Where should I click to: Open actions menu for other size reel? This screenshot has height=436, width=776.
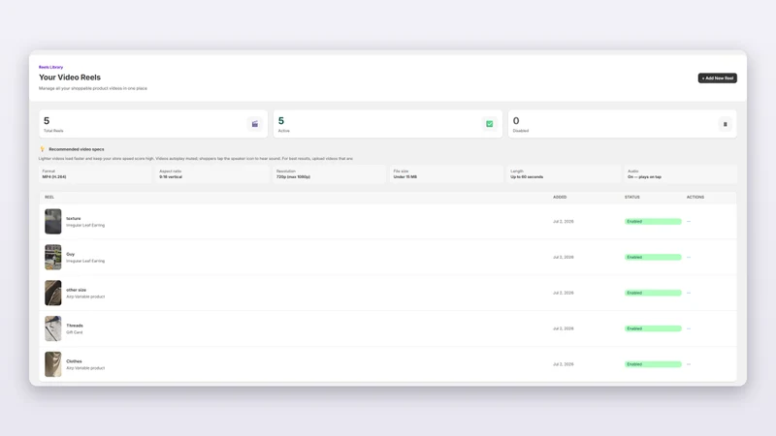pos(689,293)
